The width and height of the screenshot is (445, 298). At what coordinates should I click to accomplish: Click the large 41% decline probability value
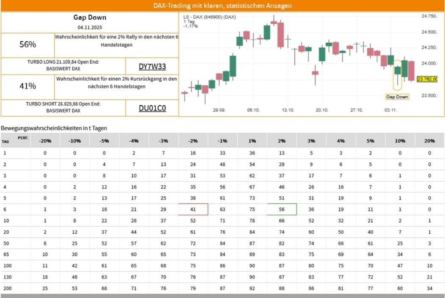click(27, 86)
